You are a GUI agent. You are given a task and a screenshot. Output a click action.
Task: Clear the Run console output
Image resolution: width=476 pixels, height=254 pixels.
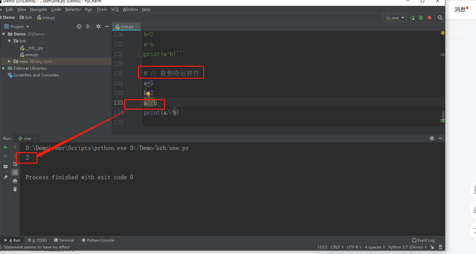[15, 189]
